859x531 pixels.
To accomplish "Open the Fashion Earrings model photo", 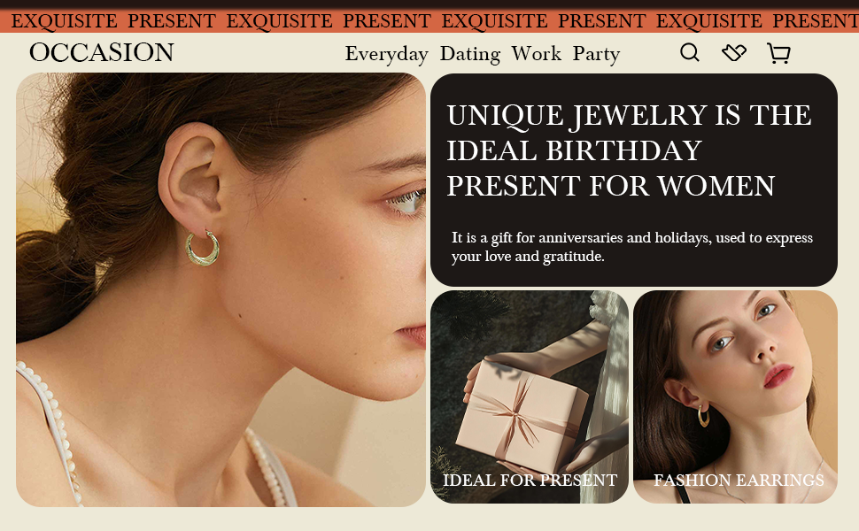I will pos(735,396).
